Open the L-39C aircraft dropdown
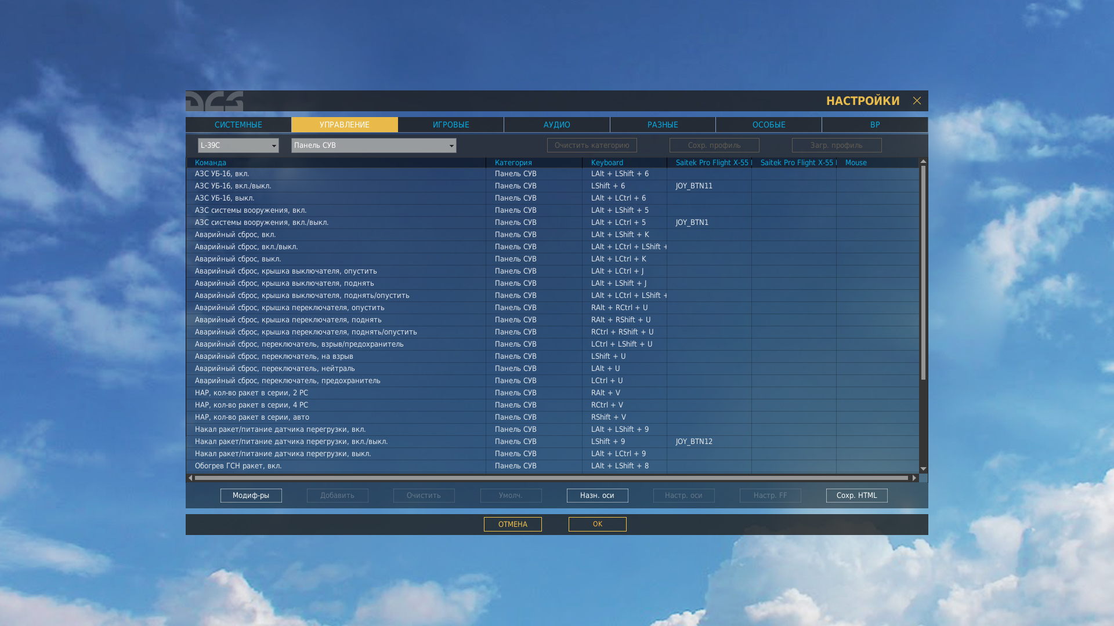Image resolution: width=1114 pixels, height=626 pixels. click(238, 145)
